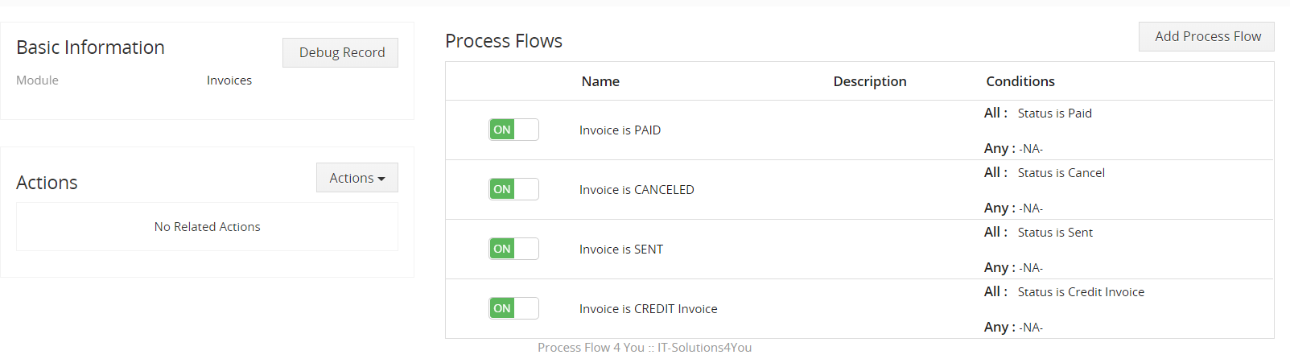
Task: Click the Status is Sent condition text
Action: pyautogui.click(x=1055, y=233)
